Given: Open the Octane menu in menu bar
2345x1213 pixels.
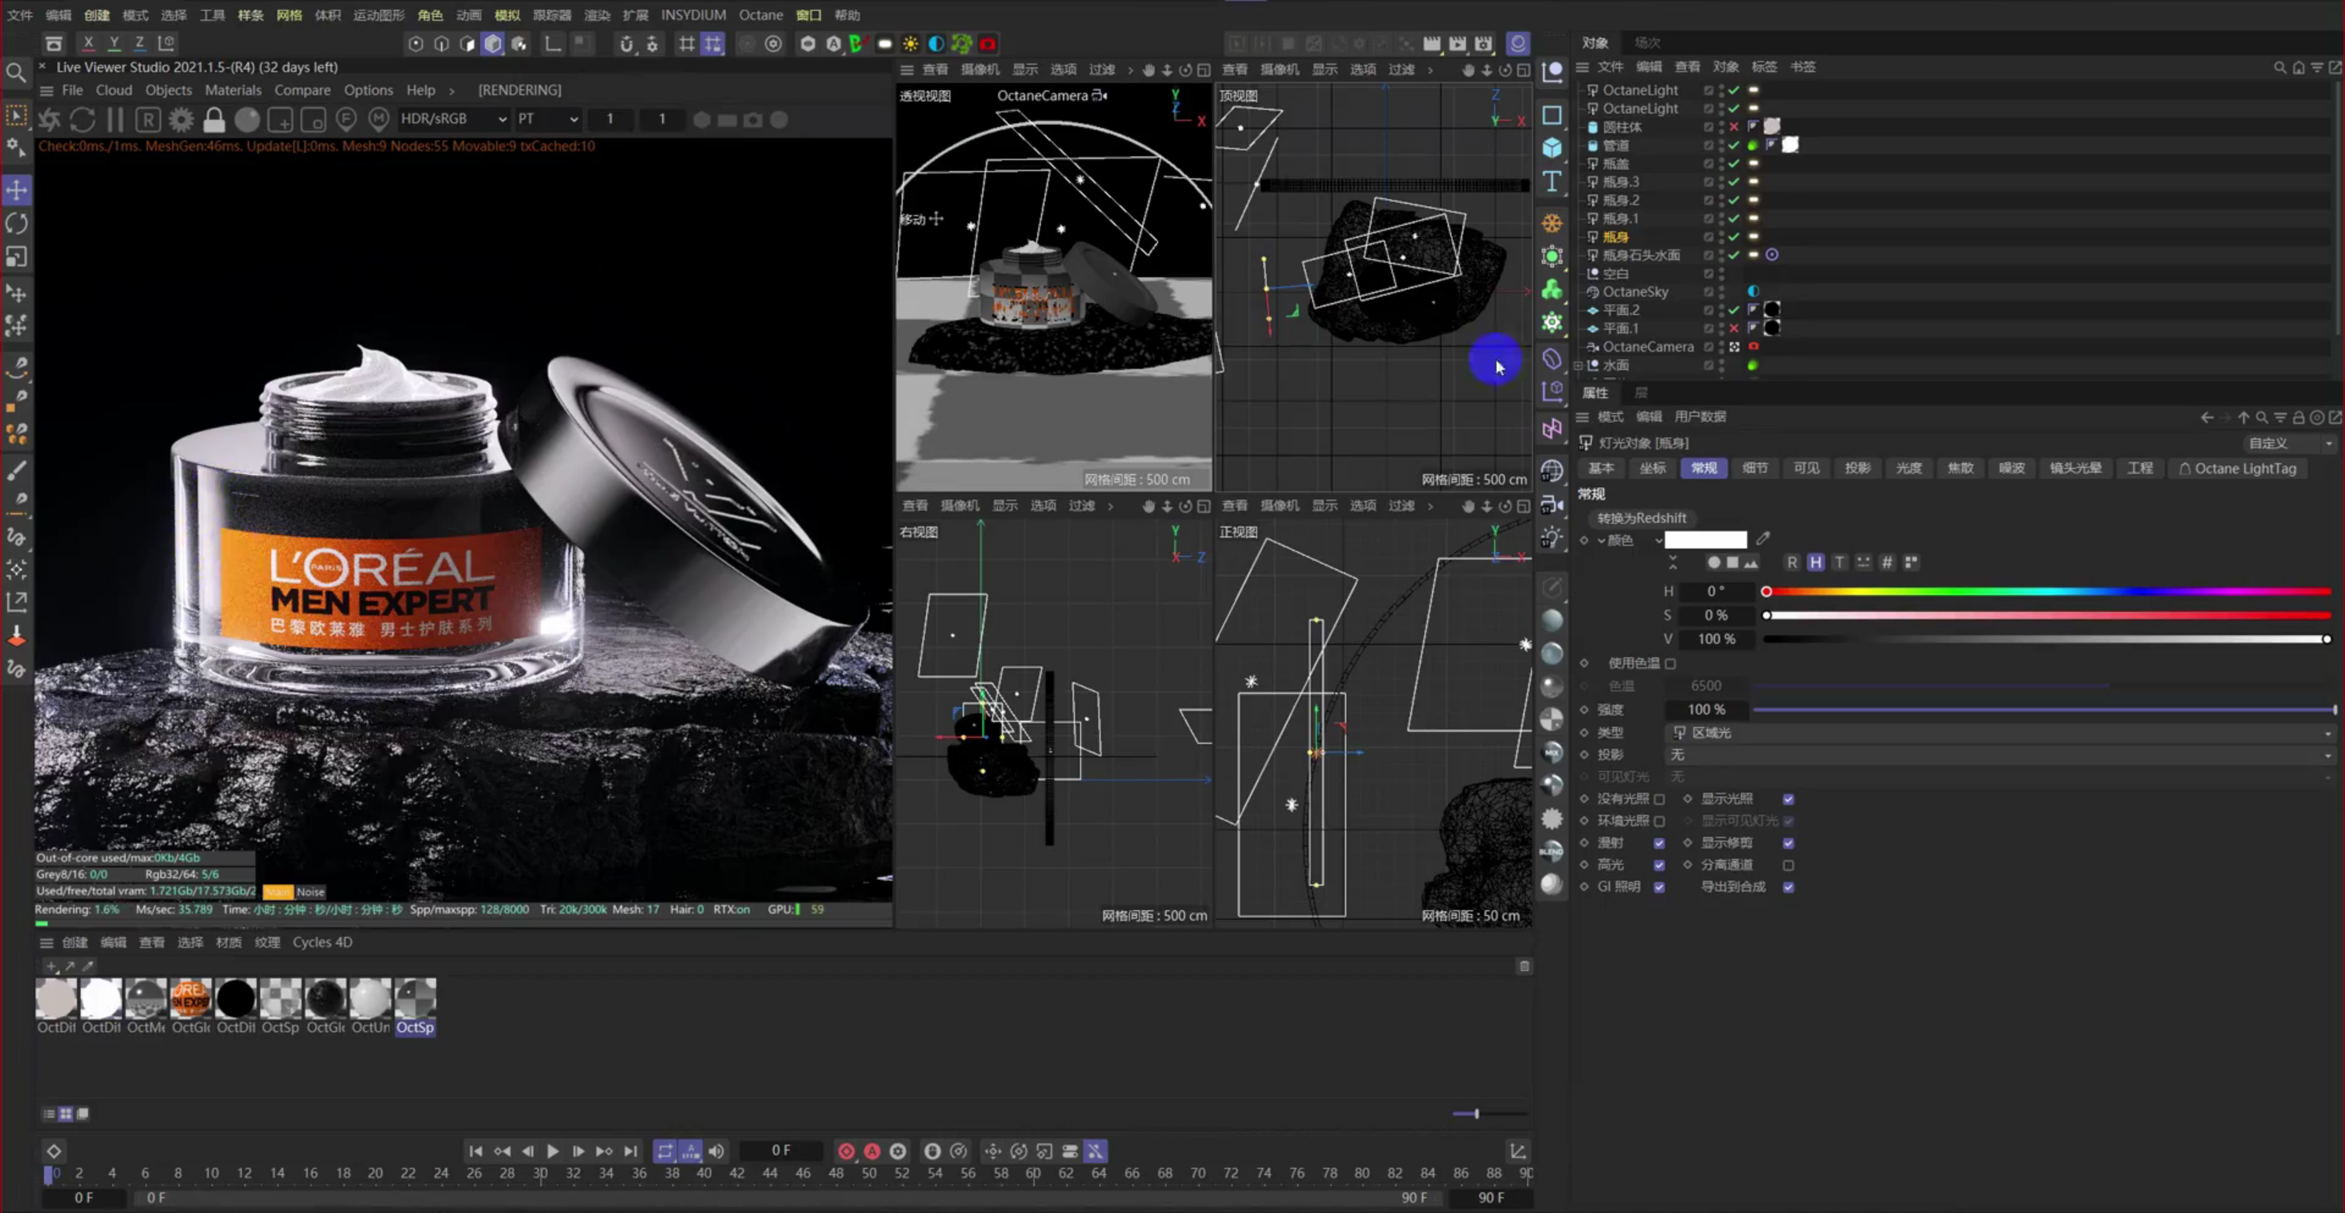Looking at the screenshot, I should pos(760,15).
